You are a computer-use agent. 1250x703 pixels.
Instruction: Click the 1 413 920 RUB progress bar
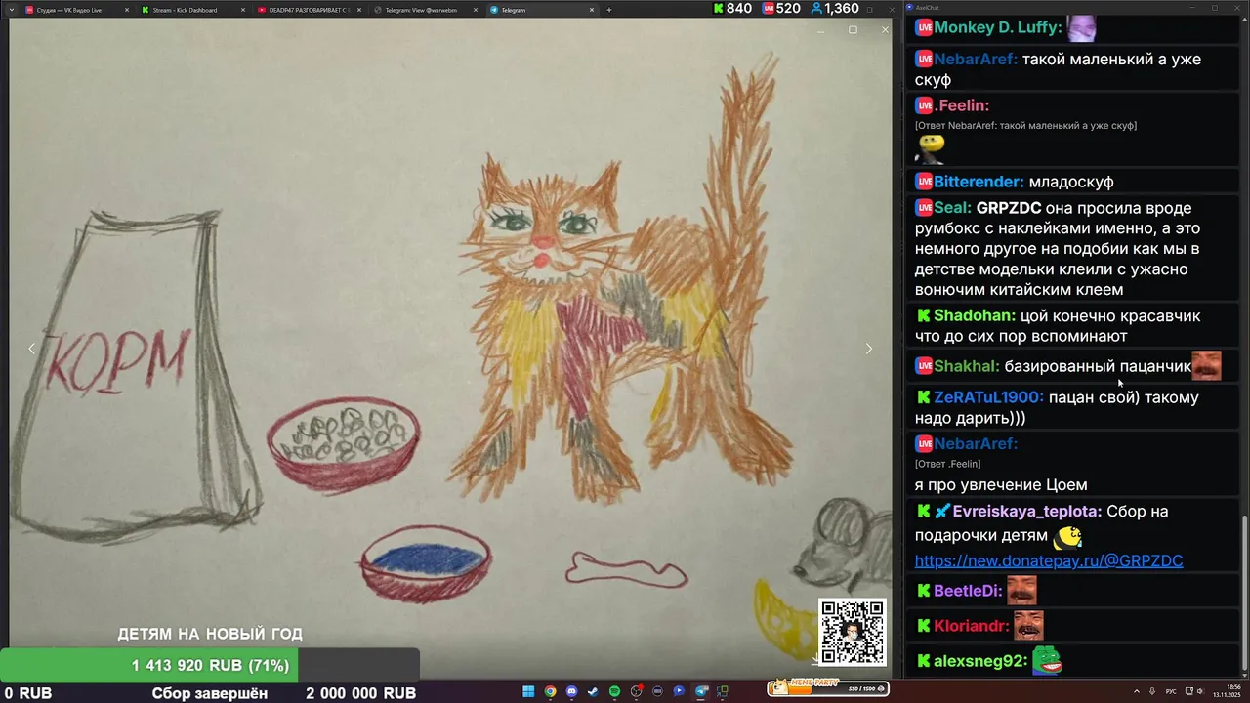pyautogui.click(x=210, y=666)
